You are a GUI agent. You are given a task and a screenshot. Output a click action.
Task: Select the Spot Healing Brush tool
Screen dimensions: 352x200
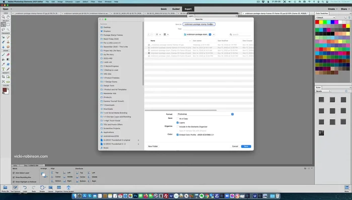pyautogui.click(x=8, y=37)
